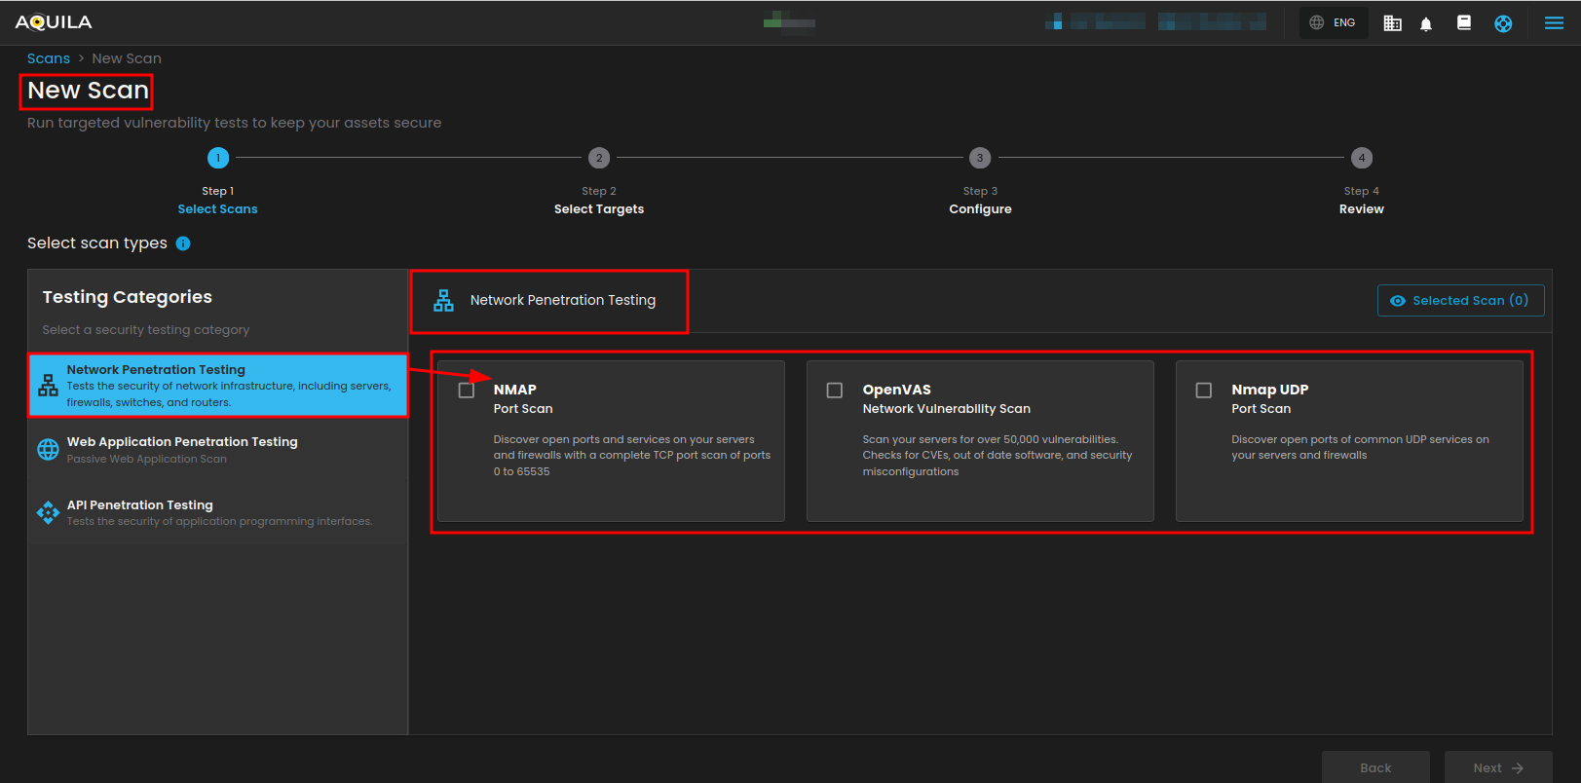This screenshot has height=783, width=1581.
Task: Open the ENG language dropdown
Action: 1333,23
